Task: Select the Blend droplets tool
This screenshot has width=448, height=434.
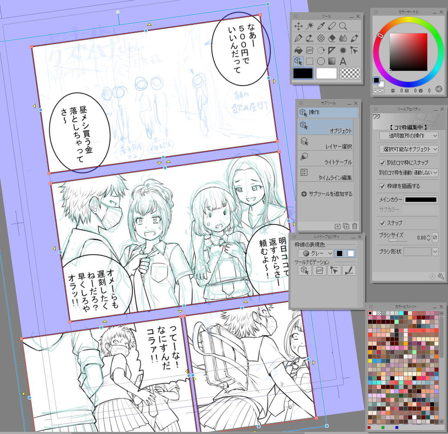Action: tap(343, 38)
